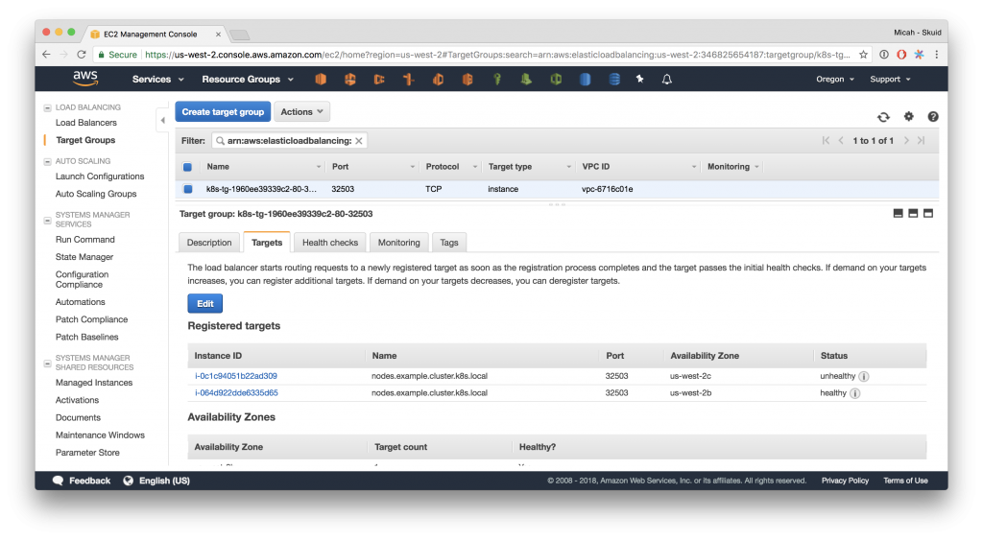Minimize the details pane layout icon

coord(898,214)
